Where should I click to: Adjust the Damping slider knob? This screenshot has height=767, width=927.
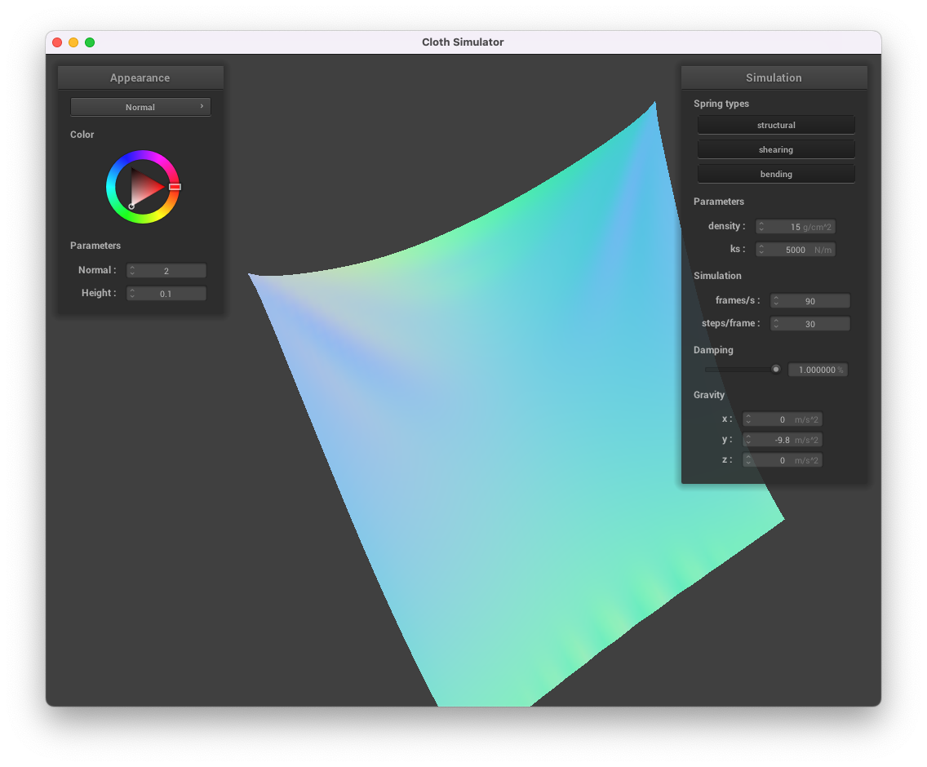pos(776,370)
